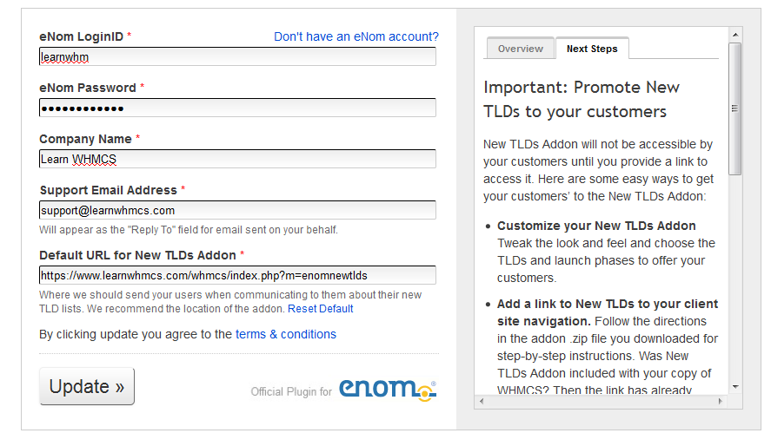771x433 pixels.
Task: Click the up arrow on vertical scrollbar
Action: pos(735,35)
